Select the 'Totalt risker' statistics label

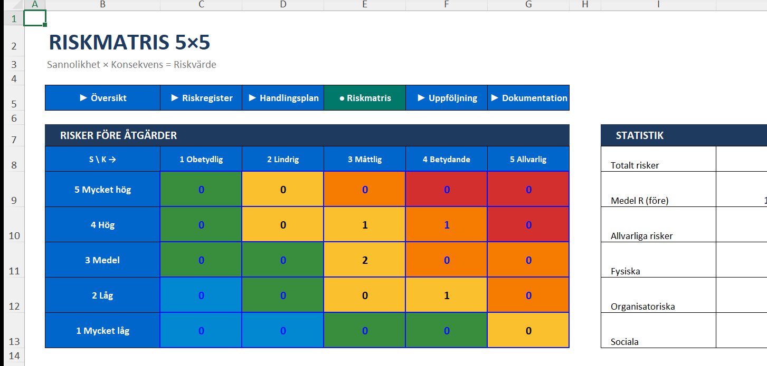(x=658, y=159)
